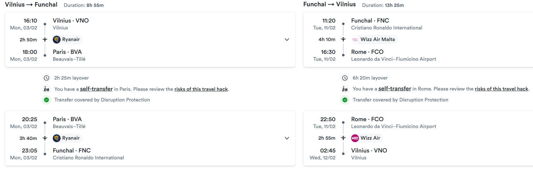Click the airplane icon beside 4h 10m

(343, 39)
